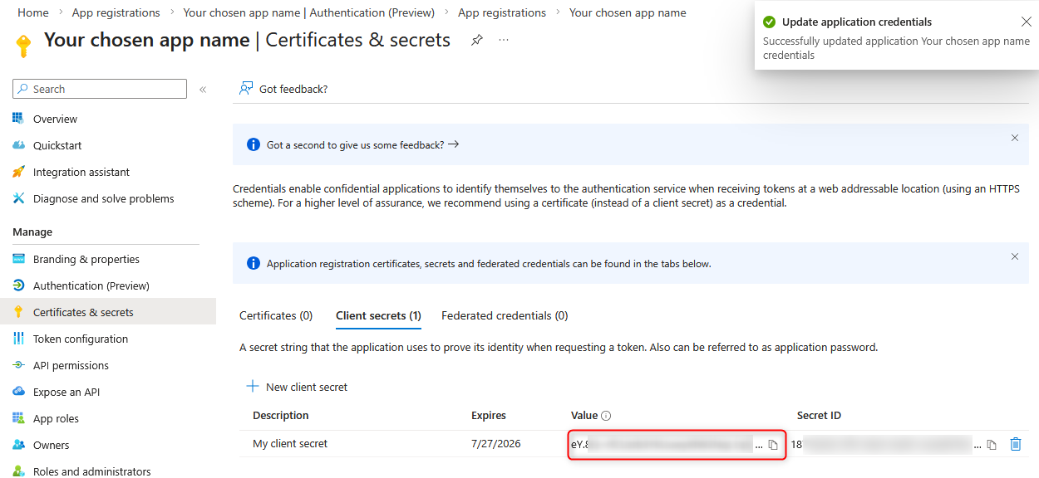Click the Got feedback? button
This screenshot has height=478, width=1039.
point(283,89)
